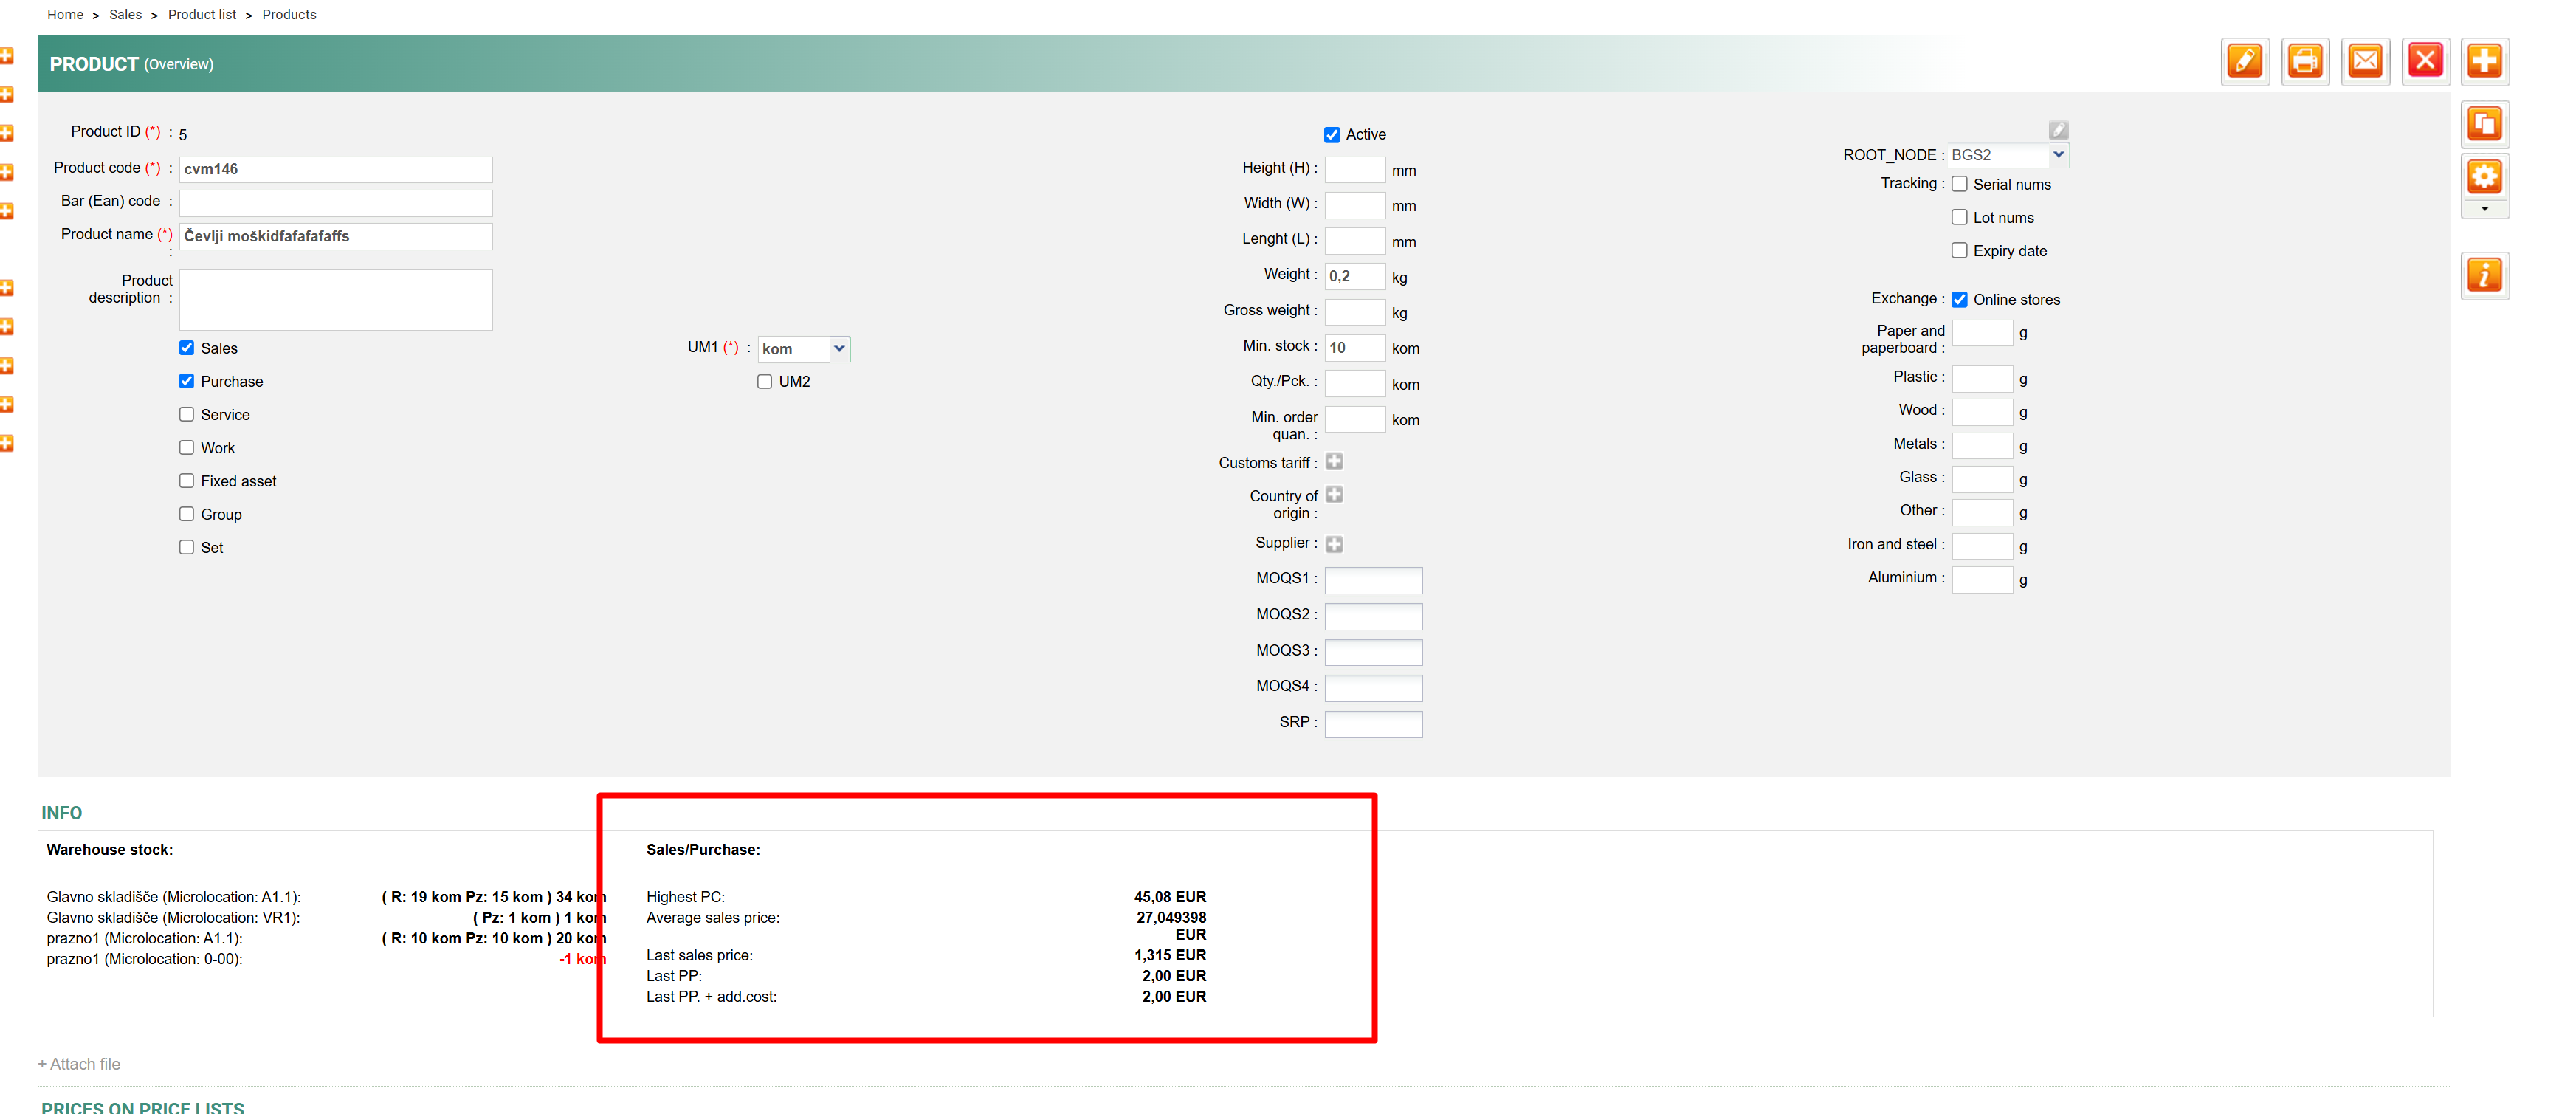The height and width of the screenshot is (1114, 2576).
Task: Click the red delete X icon
Action: (2425, 62)
